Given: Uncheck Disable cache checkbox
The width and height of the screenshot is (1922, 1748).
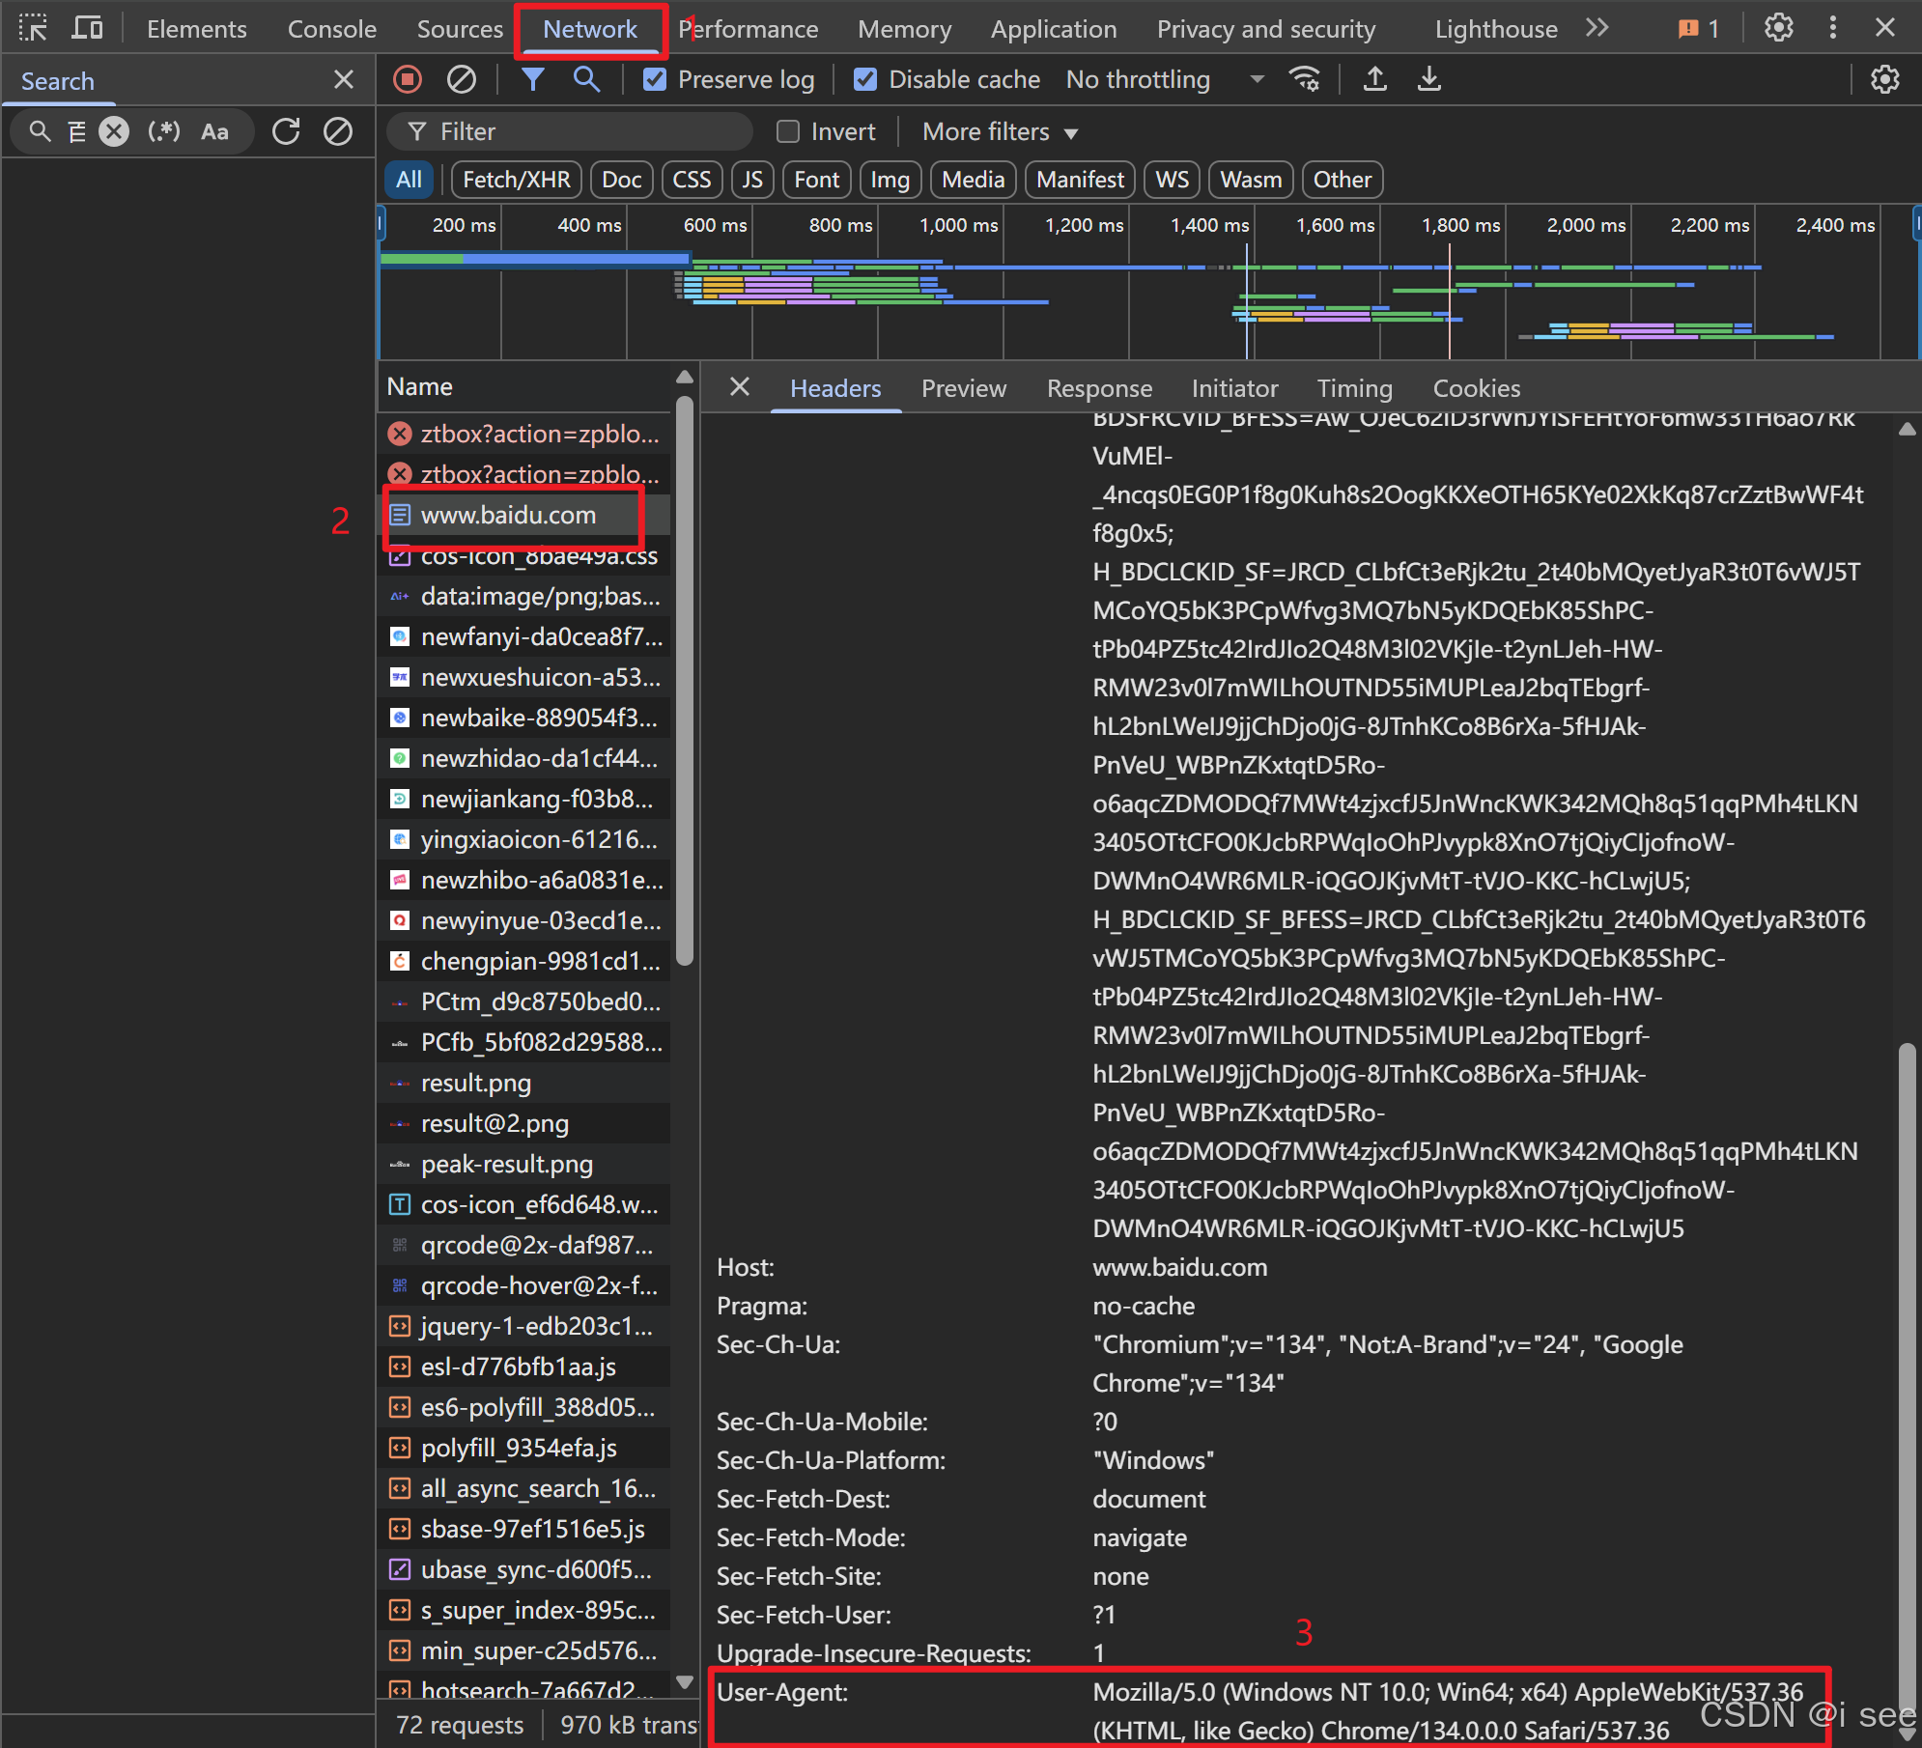Looking at the screenshot, I should point(865,79).
